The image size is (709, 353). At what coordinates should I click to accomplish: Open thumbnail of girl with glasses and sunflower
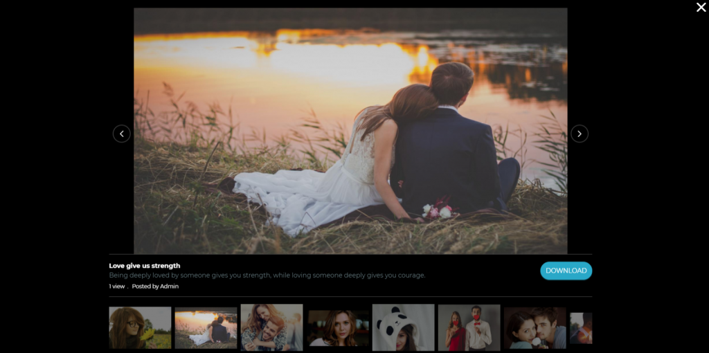tap(140, 327)
